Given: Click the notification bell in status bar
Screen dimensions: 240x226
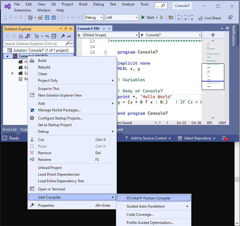Looking at the screenshot, I should click(x=224, y=138).
